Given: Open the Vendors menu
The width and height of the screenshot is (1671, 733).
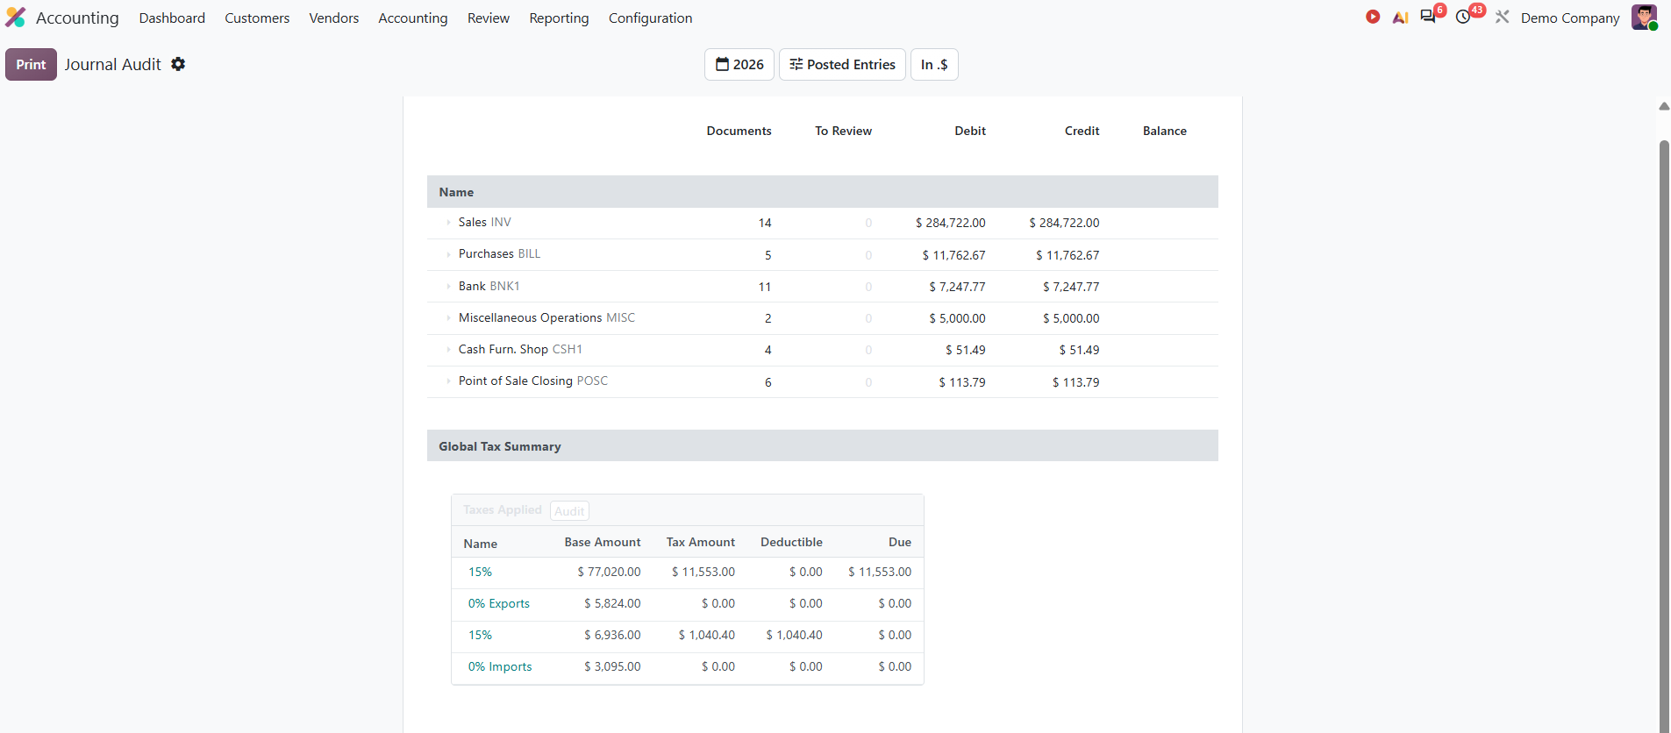Looking at the screenshot, I should point(334,18).
